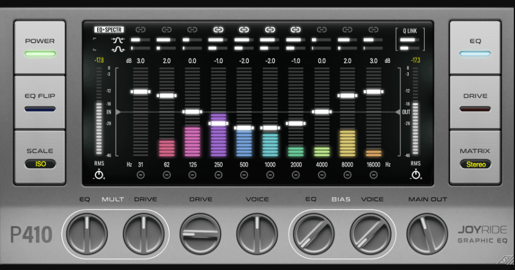The image size is (515, 270).
Task: Click the minus reset icon under 1000 Hz
Action: 270,175
